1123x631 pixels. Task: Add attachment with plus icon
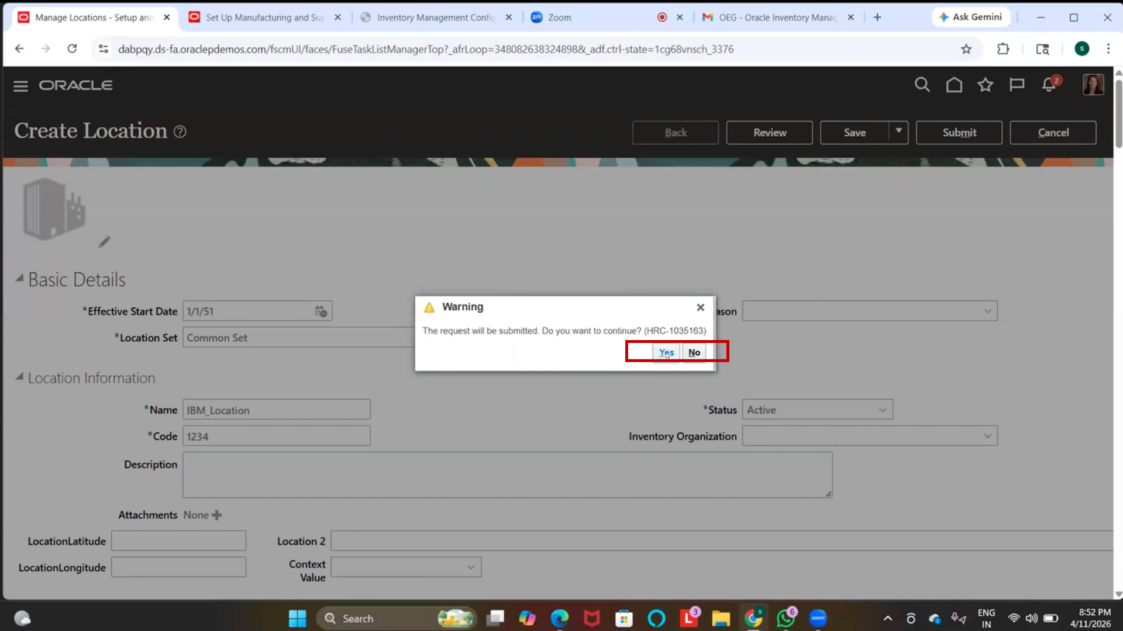pyautogui.click(x=217, y=515)
